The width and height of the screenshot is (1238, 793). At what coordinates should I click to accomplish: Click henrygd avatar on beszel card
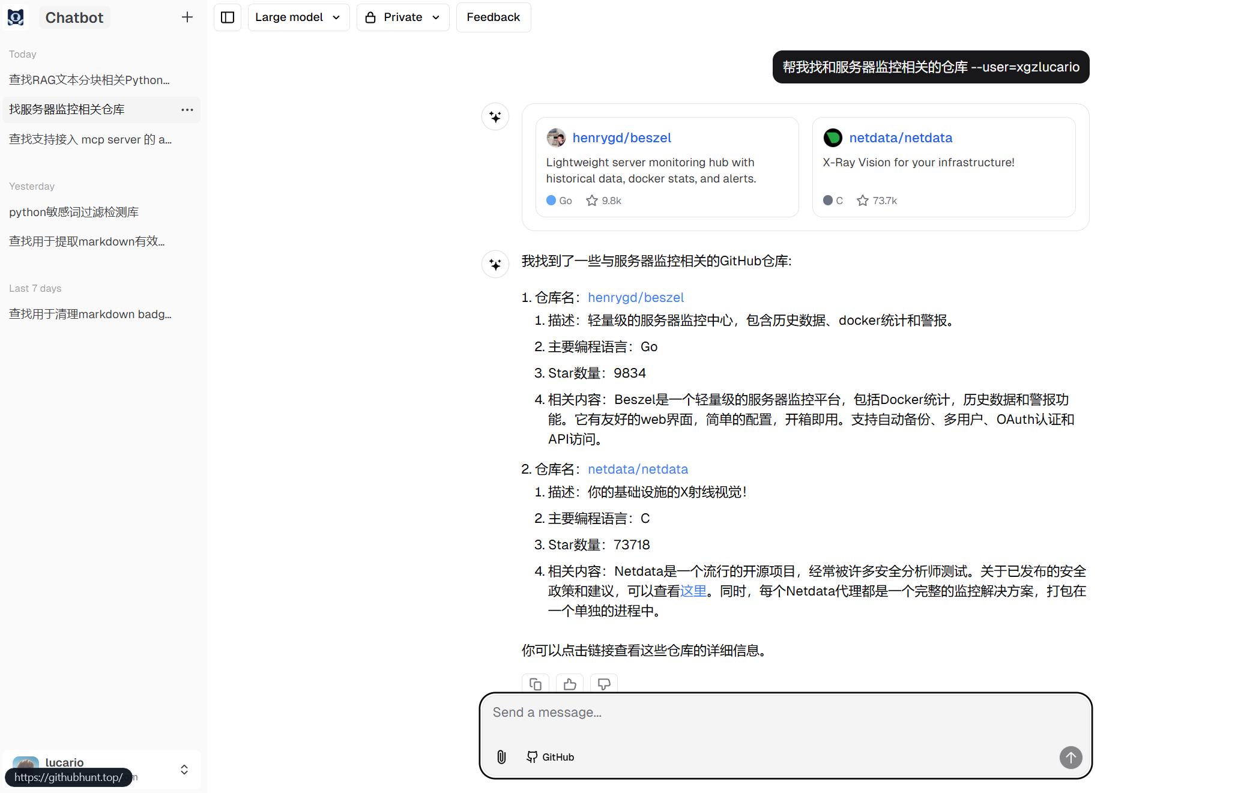(556, 137)
